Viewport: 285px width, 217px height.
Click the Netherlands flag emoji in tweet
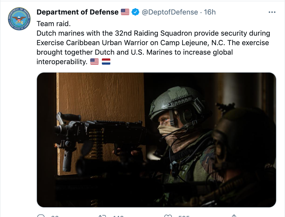coord(106,62)
